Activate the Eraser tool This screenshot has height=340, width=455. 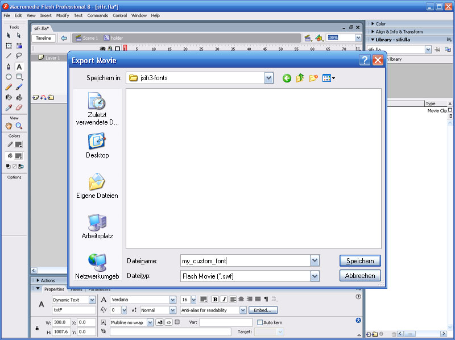coord(19,107)
